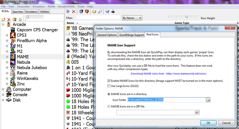Image resolution: width=239 pixels, height=129 pixels.
Task: Click the purple Play/Run ROM toolbar icon
Action: click(x=68, y=12)
